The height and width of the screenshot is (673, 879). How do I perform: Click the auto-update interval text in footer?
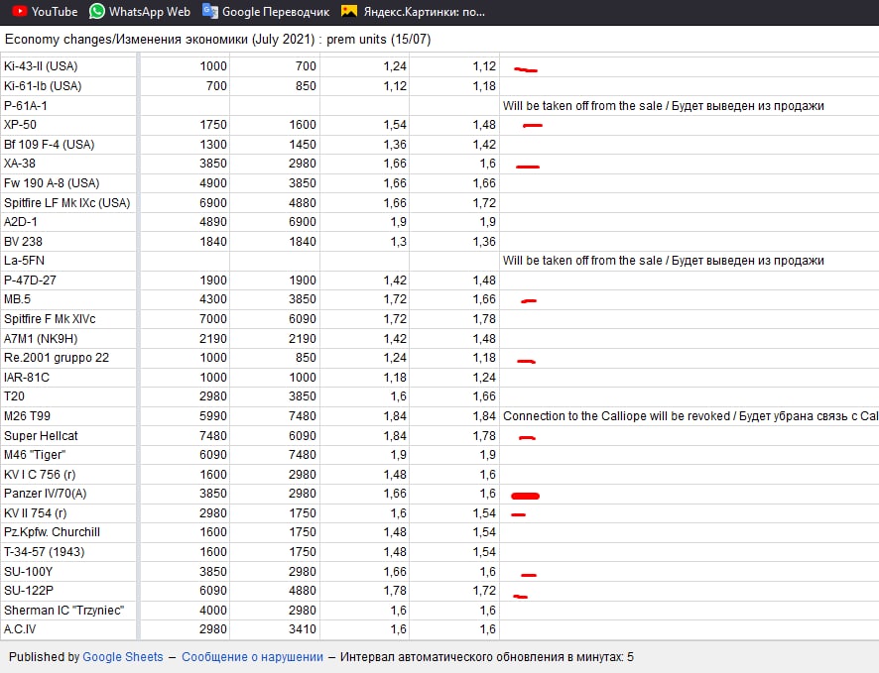[486, 657]
